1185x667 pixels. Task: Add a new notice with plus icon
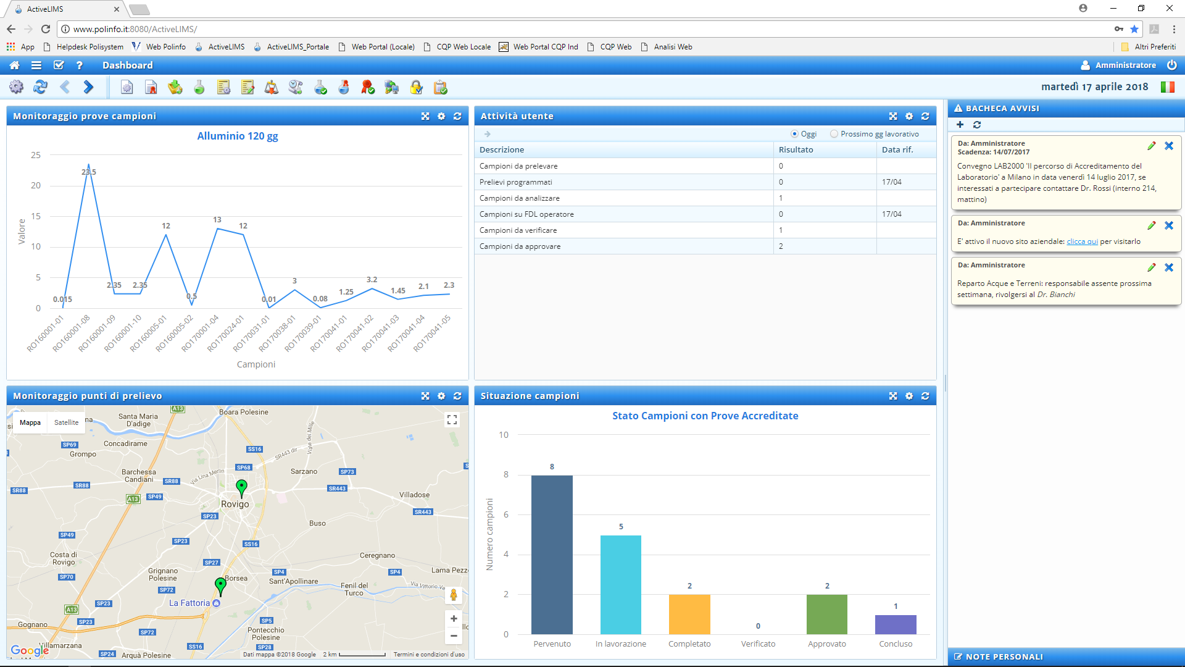click(960, 125)
